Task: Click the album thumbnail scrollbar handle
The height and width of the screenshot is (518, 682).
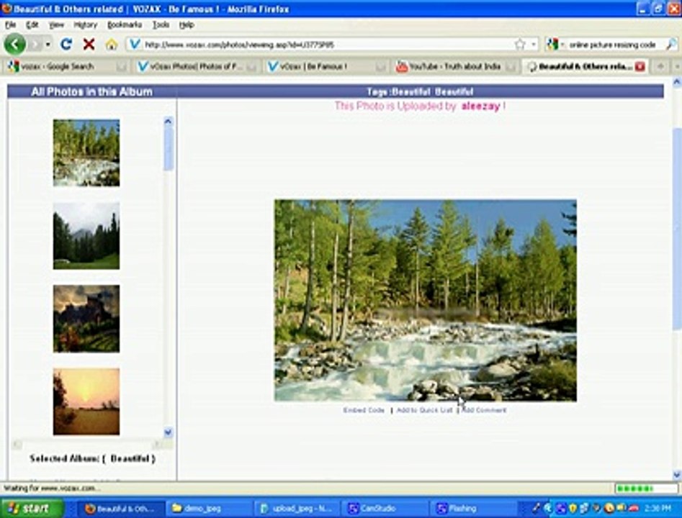Action: click(x=169, y=149)
